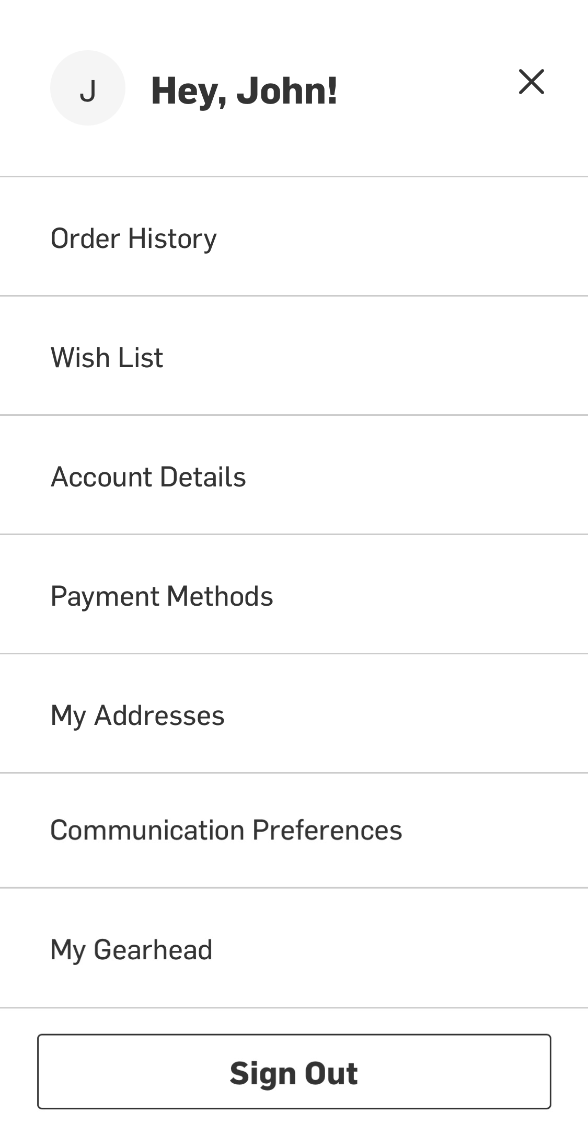Open Account Details page
This screenshot has width=588, height=1123.
coord(148,477)
